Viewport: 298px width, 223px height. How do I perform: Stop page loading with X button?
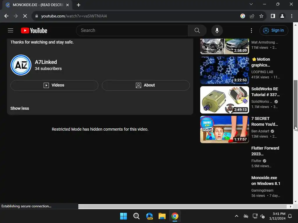click(x=25, y=16)
